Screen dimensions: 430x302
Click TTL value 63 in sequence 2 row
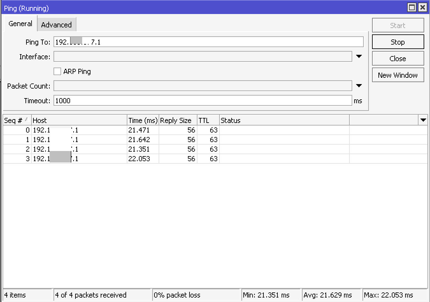[x=208, y=149]
